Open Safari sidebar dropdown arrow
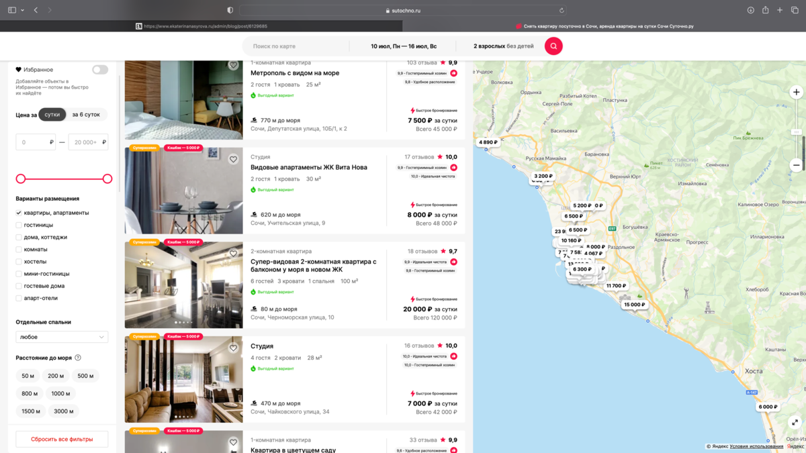 [x=22, y=10]
